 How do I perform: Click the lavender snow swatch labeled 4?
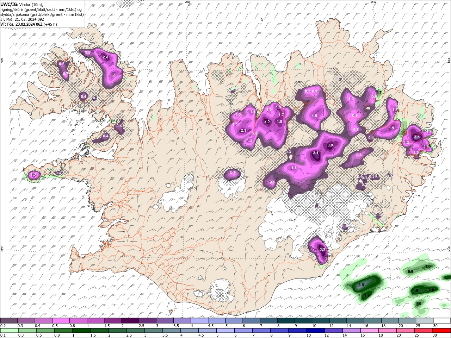[199, 321]
